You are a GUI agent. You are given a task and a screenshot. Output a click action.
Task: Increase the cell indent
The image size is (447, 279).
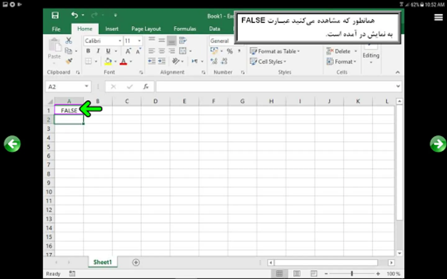pos(162,61)
